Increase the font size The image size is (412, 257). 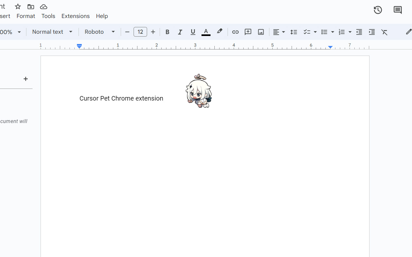coord(153,32)
